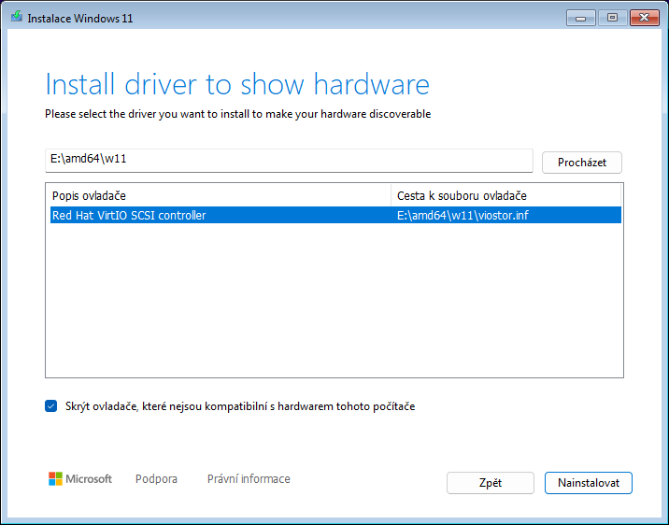Close the Instalace Windows 11 window
The height and width of the screenshot is (525, 669).
pyautogui.click(x=645, y=18)
